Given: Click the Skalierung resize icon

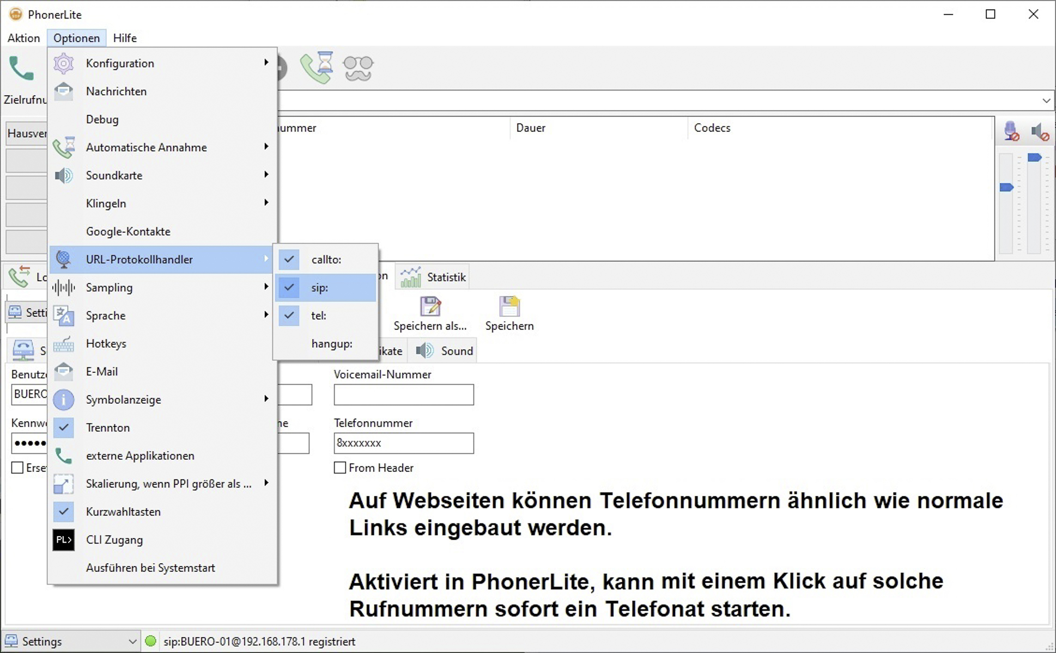Looking at the screenshot, I should [x=64, y=484].
